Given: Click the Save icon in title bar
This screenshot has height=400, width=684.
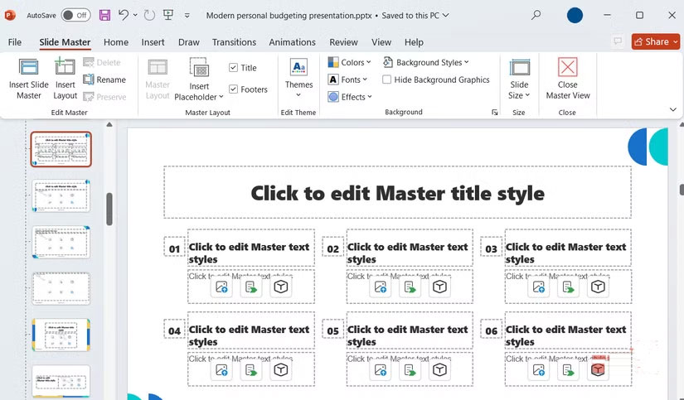Looking at the screenshot, I should click(x=104, y=15).
